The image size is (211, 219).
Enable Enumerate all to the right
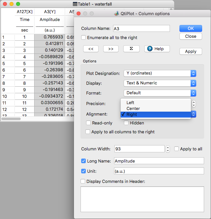coord(83,37)
